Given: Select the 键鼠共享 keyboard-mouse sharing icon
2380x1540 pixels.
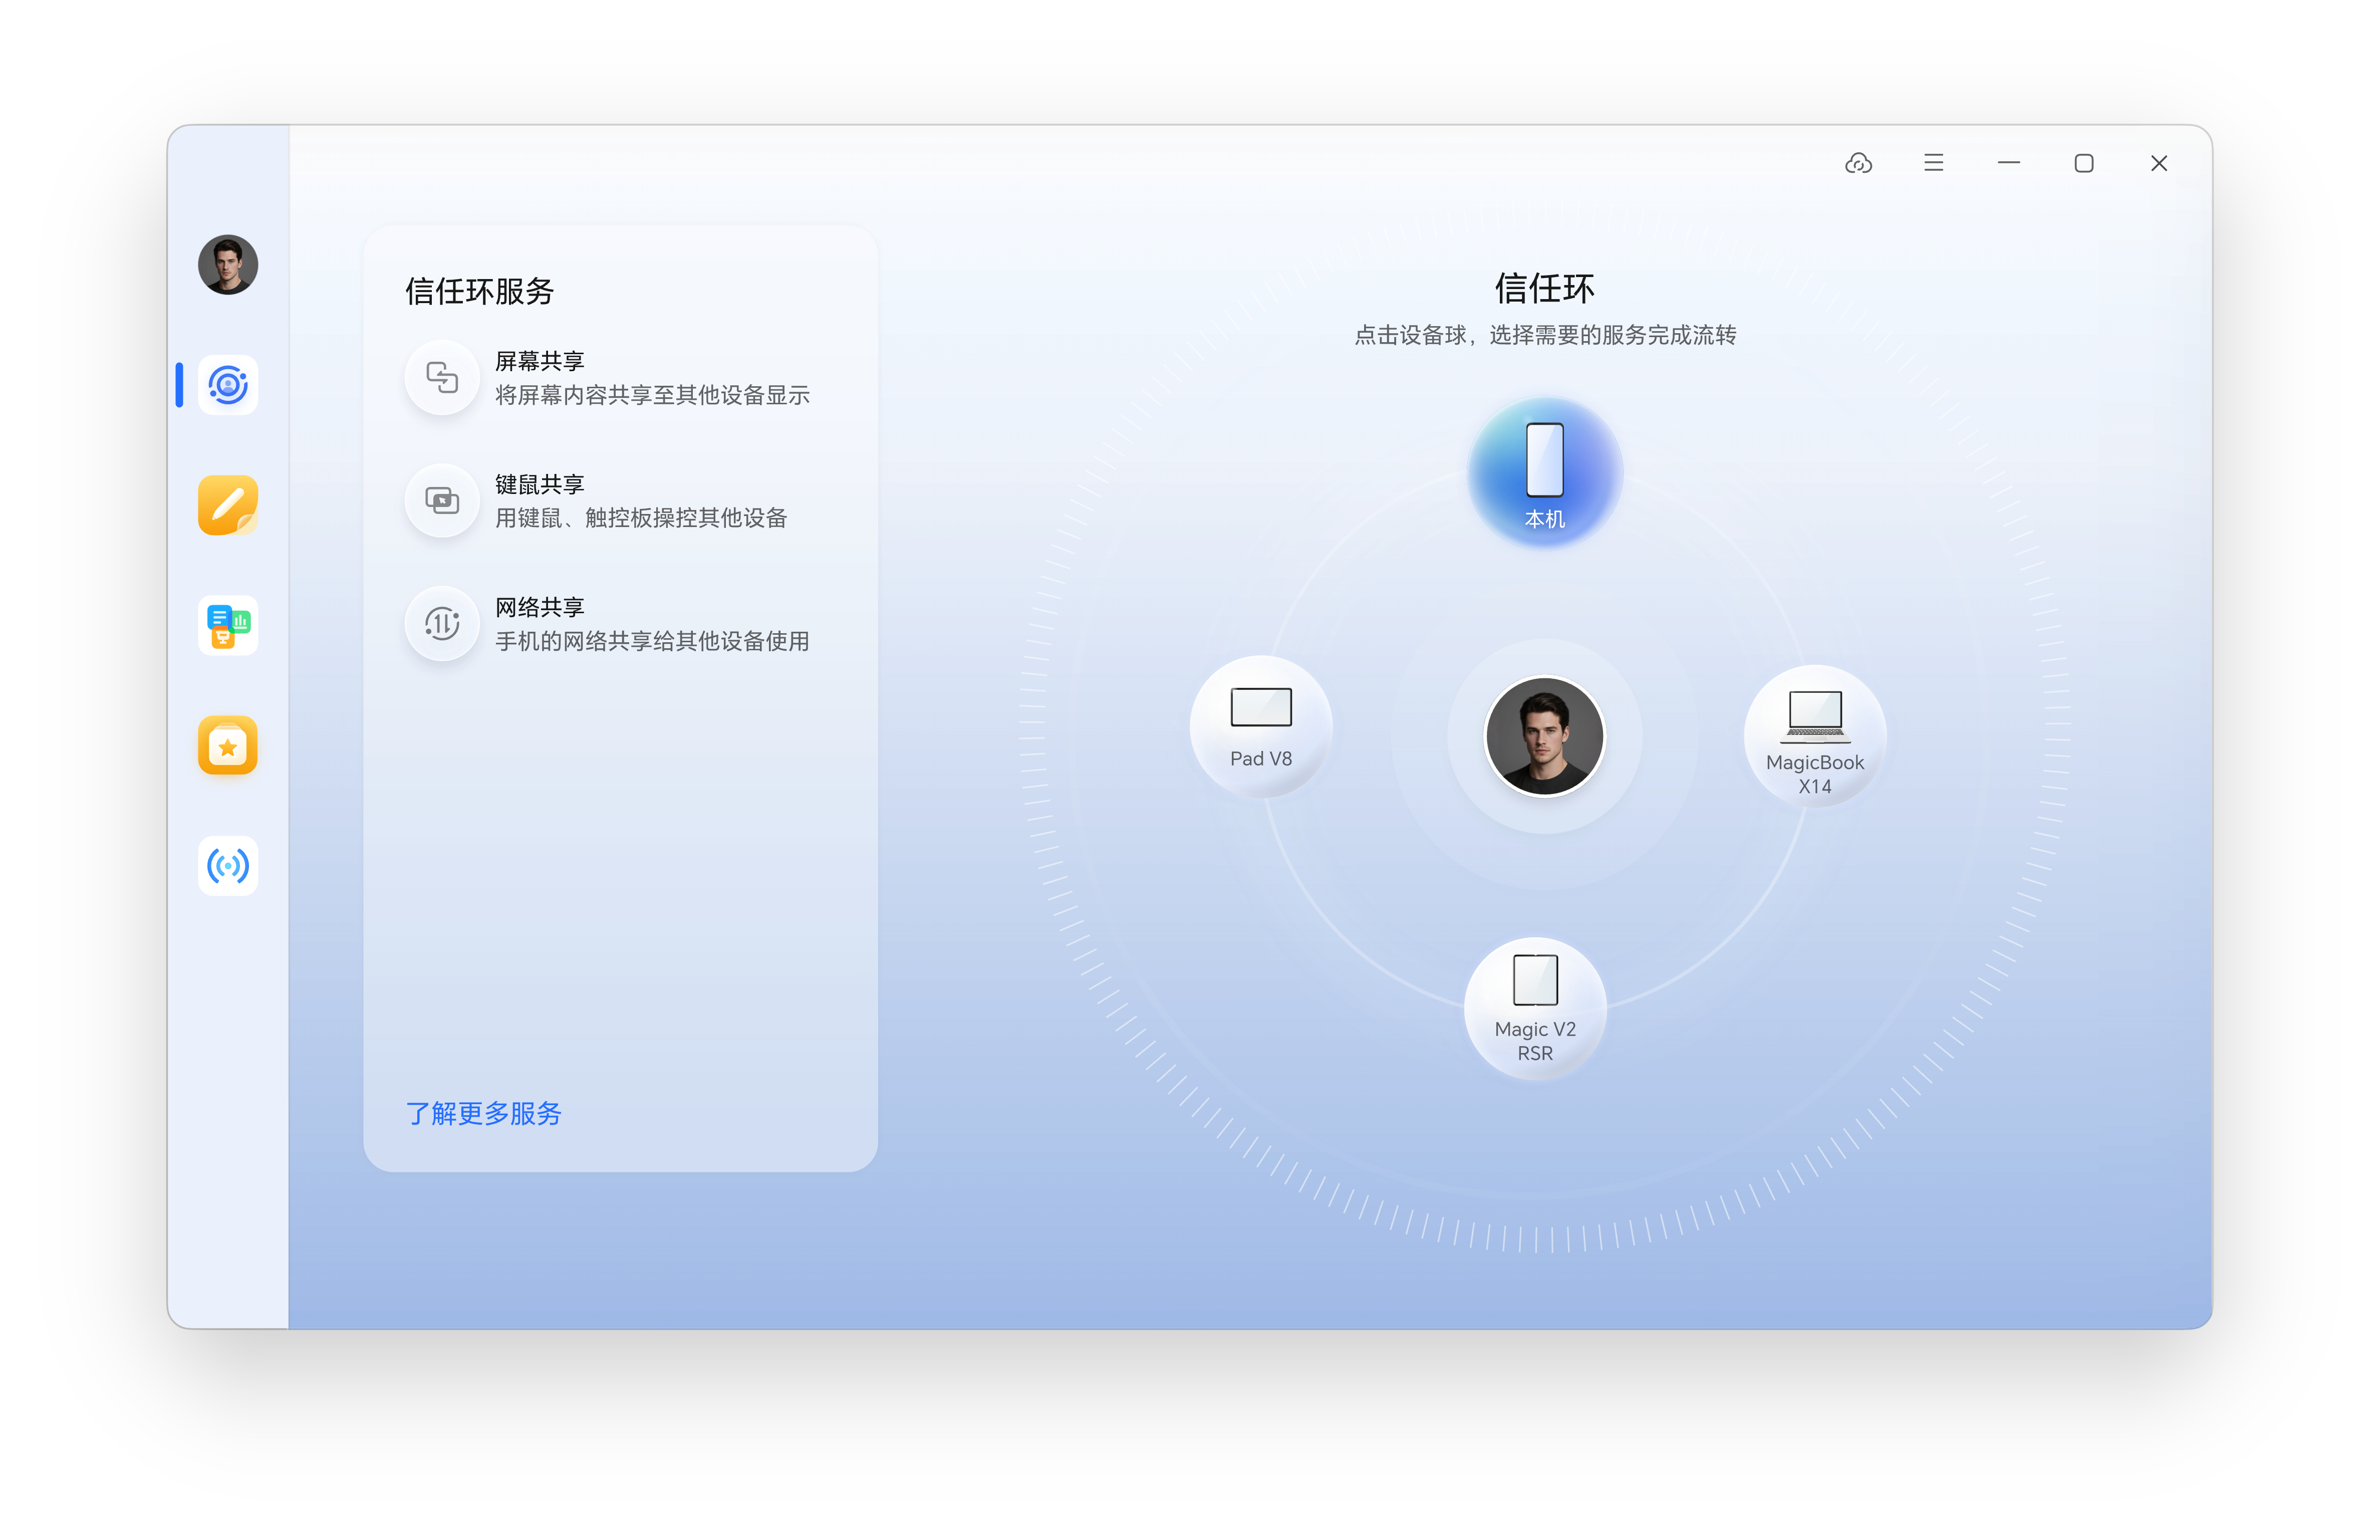Looking at the screenshot, I should click(x=442, y=501).
